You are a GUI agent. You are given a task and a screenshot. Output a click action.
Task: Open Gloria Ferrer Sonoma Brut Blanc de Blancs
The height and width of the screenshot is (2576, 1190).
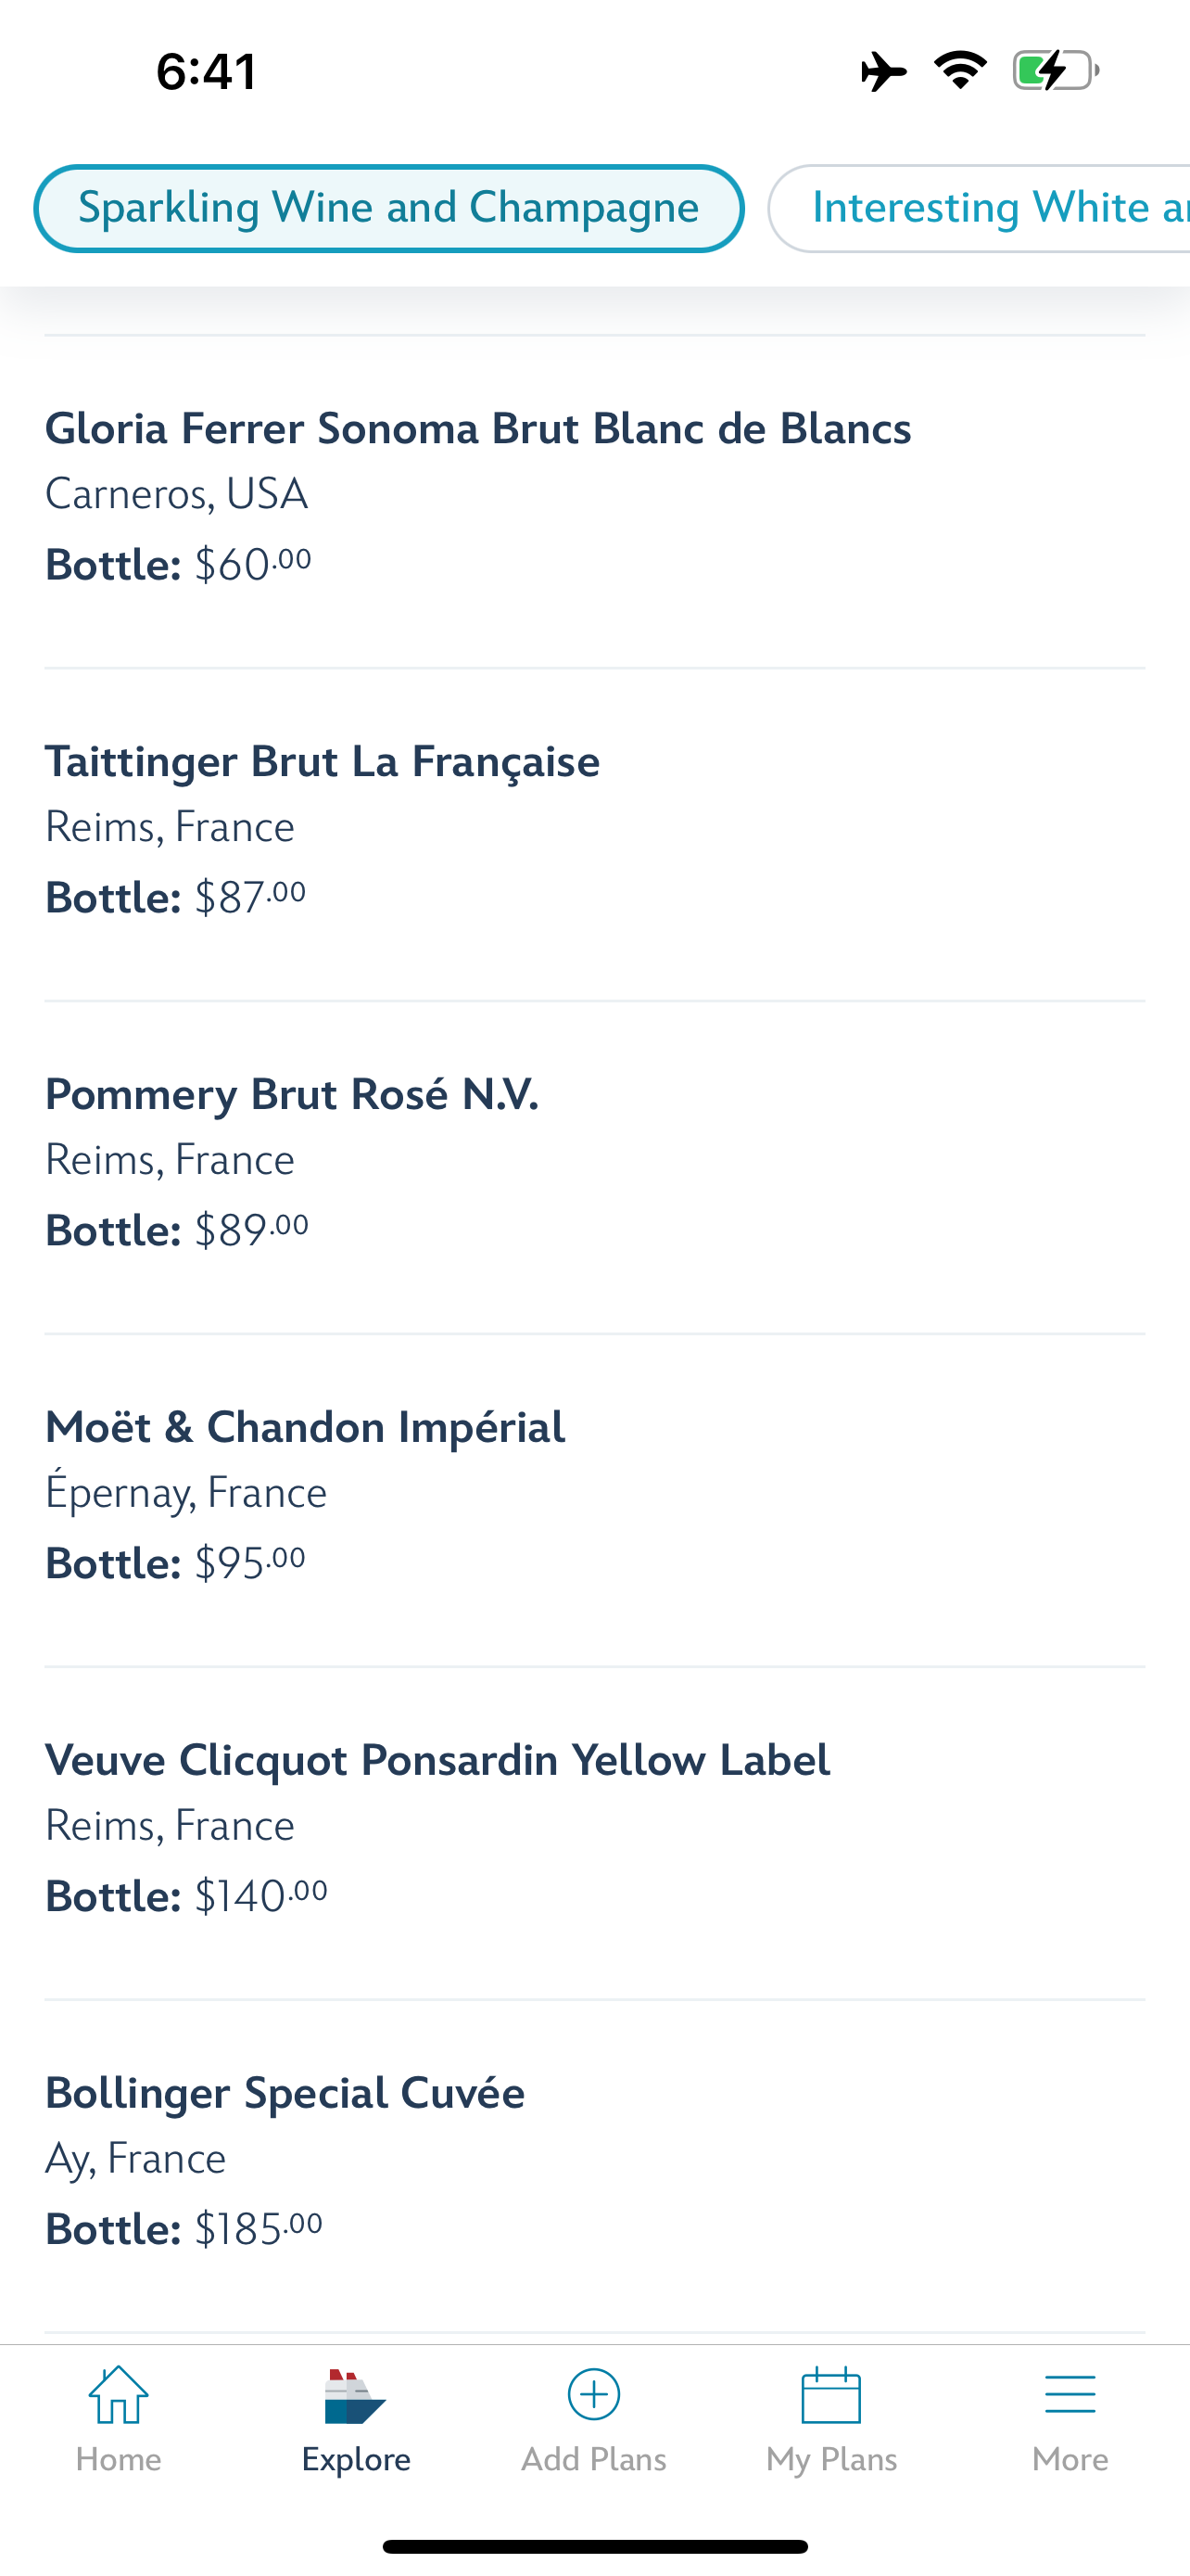pos(477,429)
